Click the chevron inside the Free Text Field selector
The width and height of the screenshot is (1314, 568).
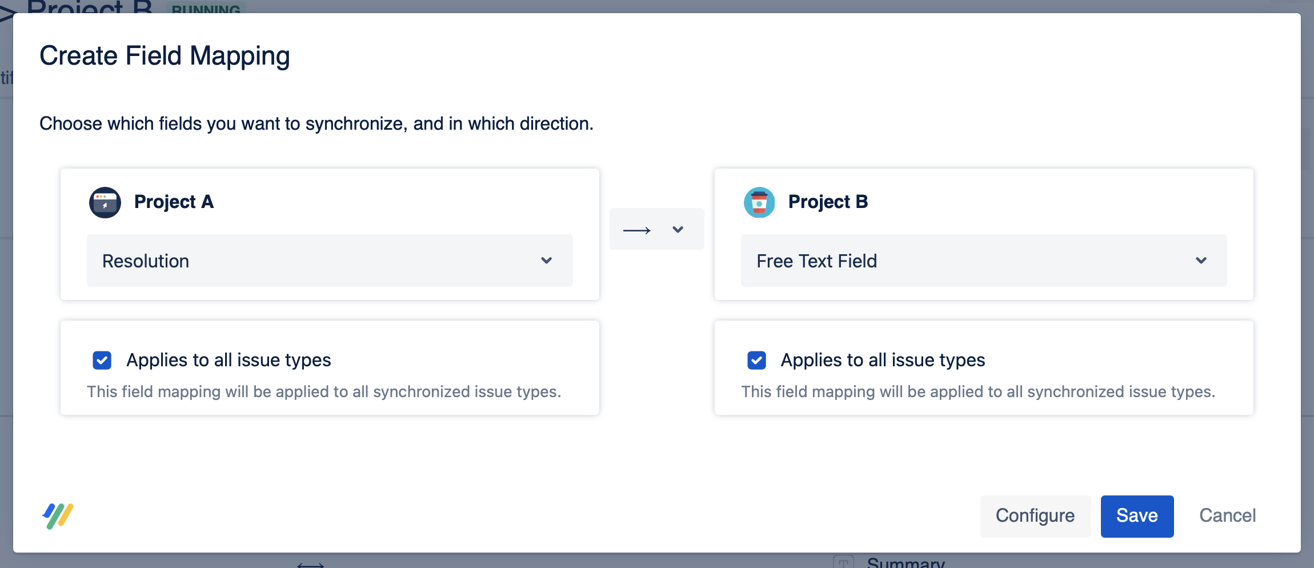click(x=1201, y=261)
